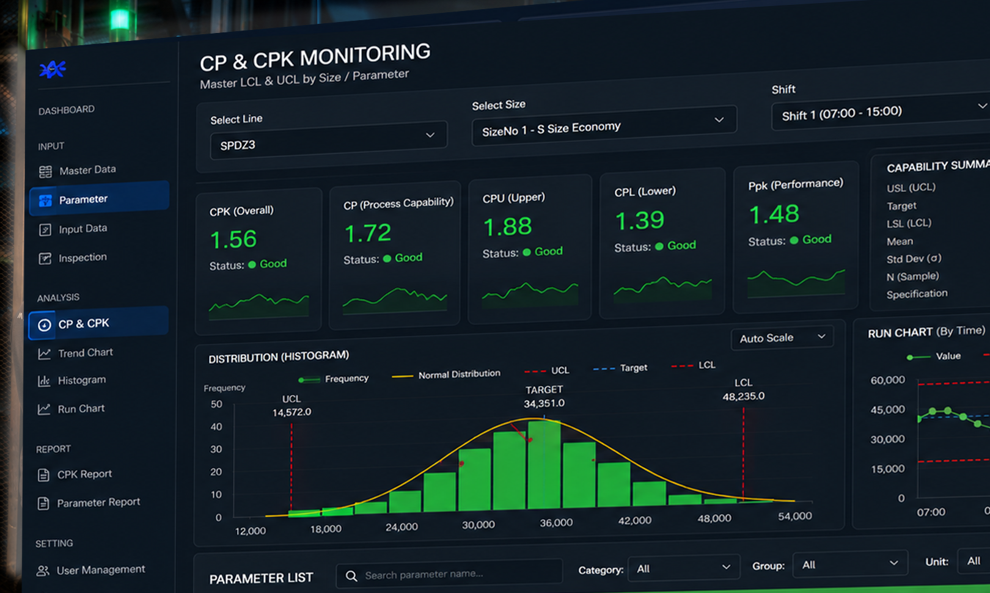Click the CP value 1.72
This screenshot has width=990, height=593.
368,233
